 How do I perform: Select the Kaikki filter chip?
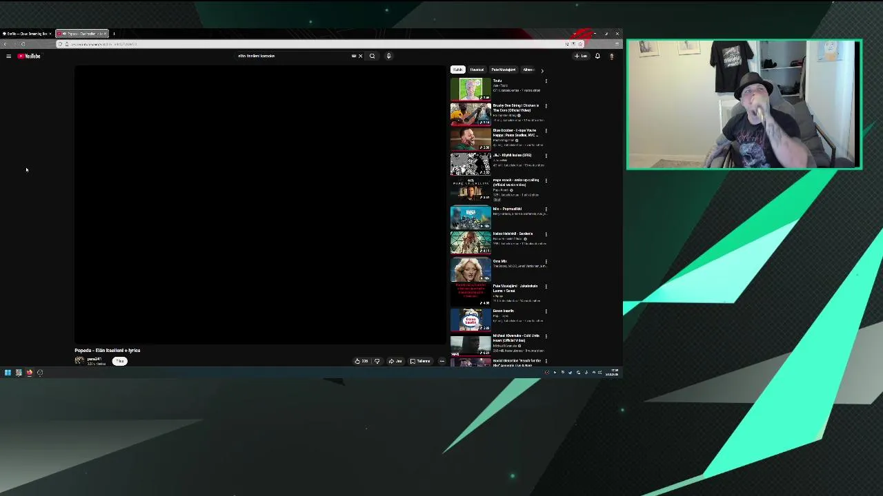pyautogui.click(x=457, y=70)
